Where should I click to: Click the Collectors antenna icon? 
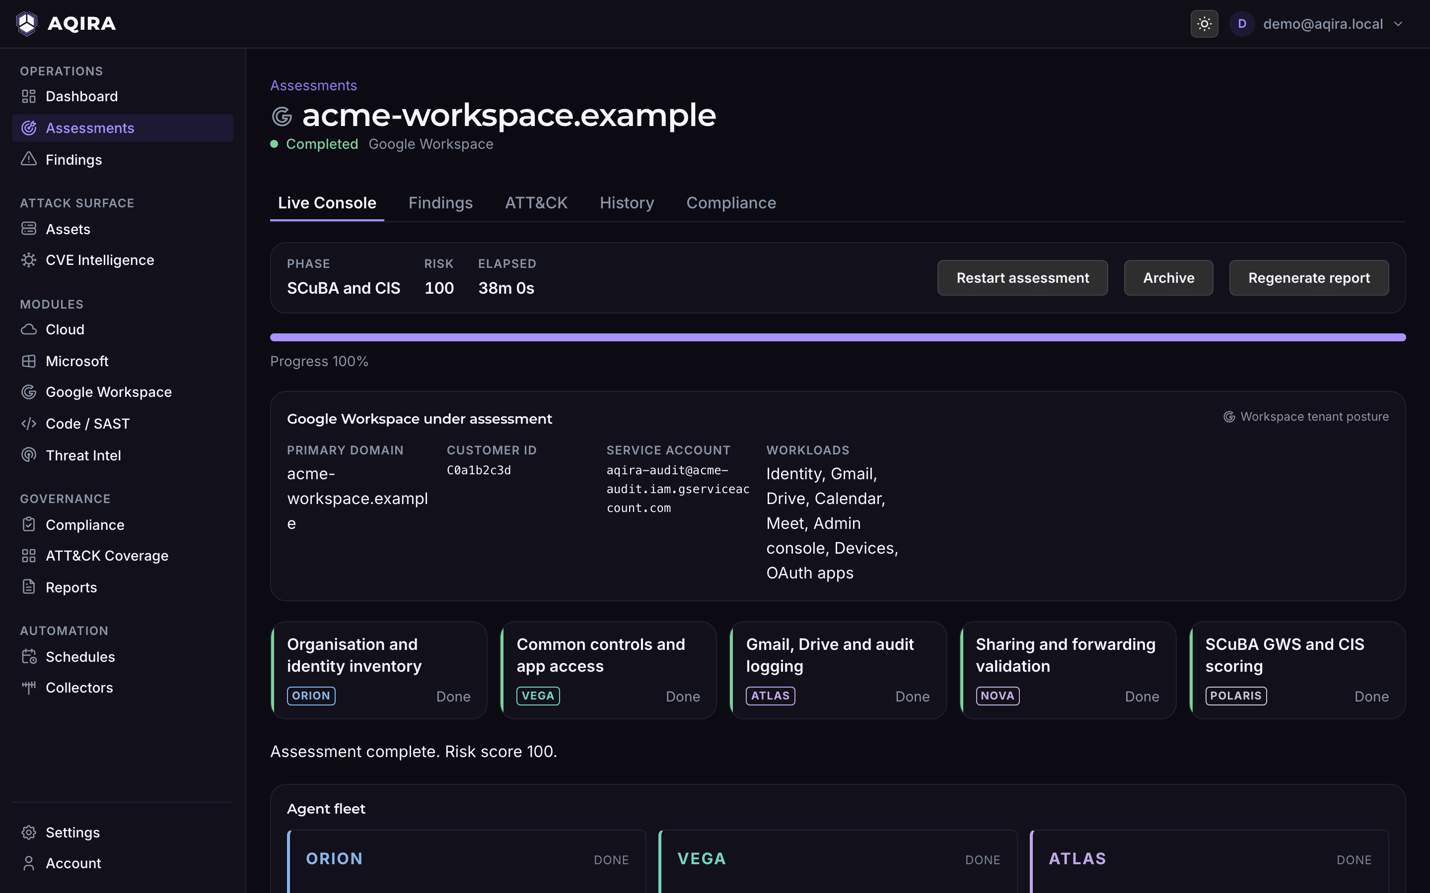point(28,687)
